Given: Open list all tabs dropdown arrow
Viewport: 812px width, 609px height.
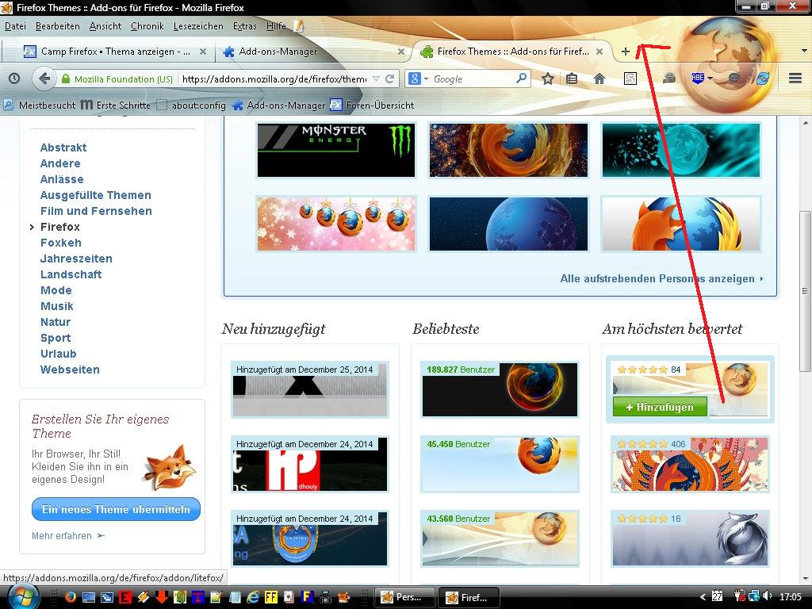Looking at the screenshot, I should [x=804, y=51].
